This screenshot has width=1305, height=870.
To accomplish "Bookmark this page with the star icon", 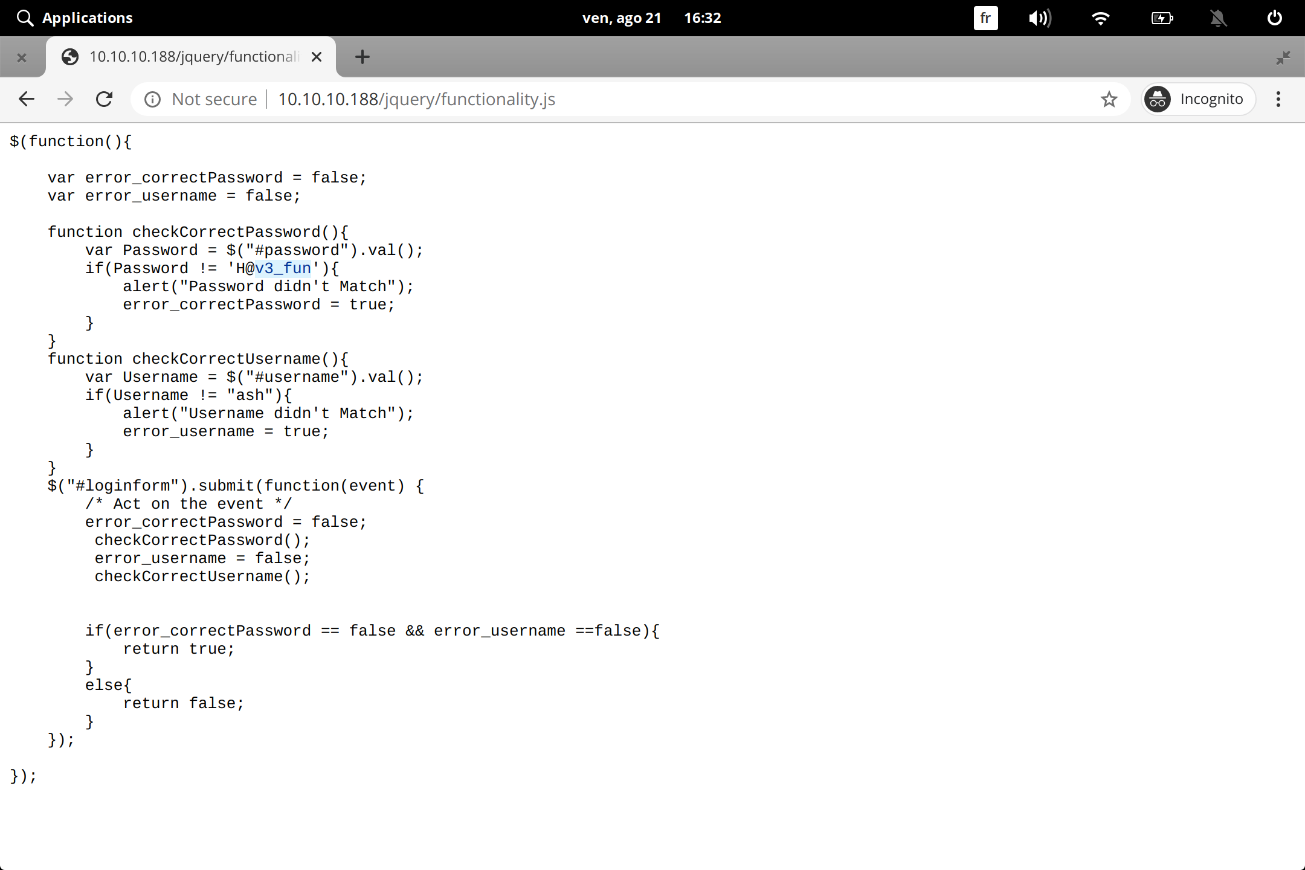I will pyautogui.click(x=1109, y=99).
